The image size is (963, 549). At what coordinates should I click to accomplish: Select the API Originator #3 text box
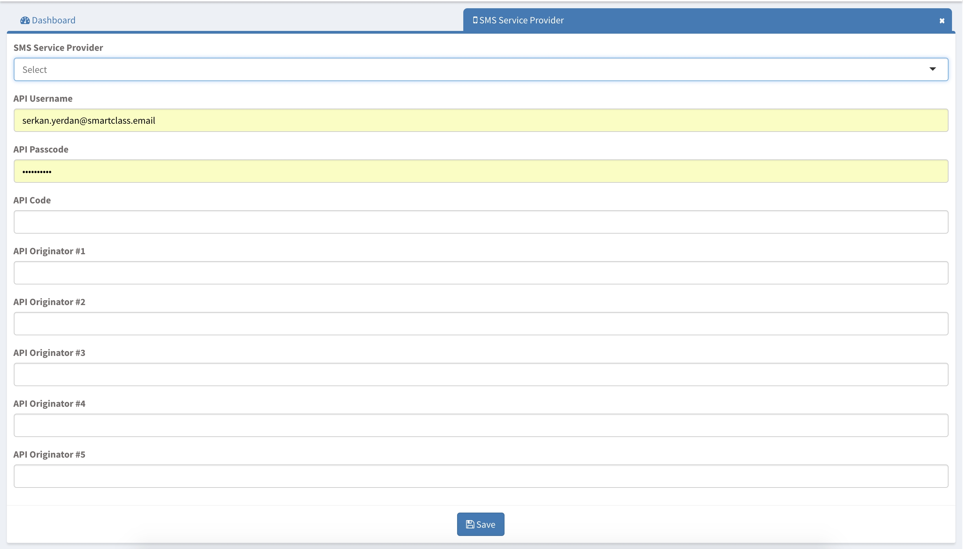point(480,375)
